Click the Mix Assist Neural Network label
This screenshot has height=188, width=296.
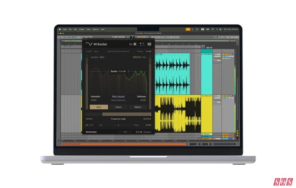point(118,98)
